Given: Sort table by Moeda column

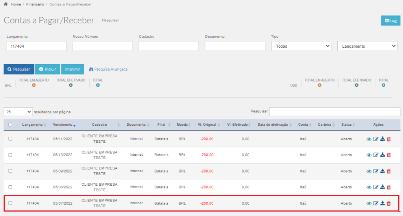Looking at the screenshot, I should pos(183,125).
